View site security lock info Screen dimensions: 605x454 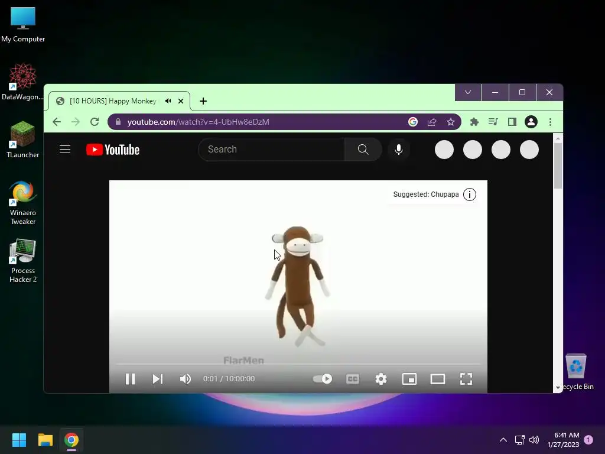(x=118, y=122)
